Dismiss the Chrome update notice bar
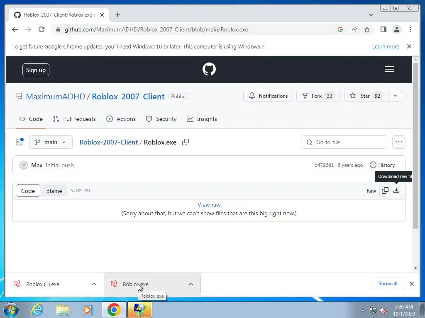This screenshot has width=425, height=318. 409,46
